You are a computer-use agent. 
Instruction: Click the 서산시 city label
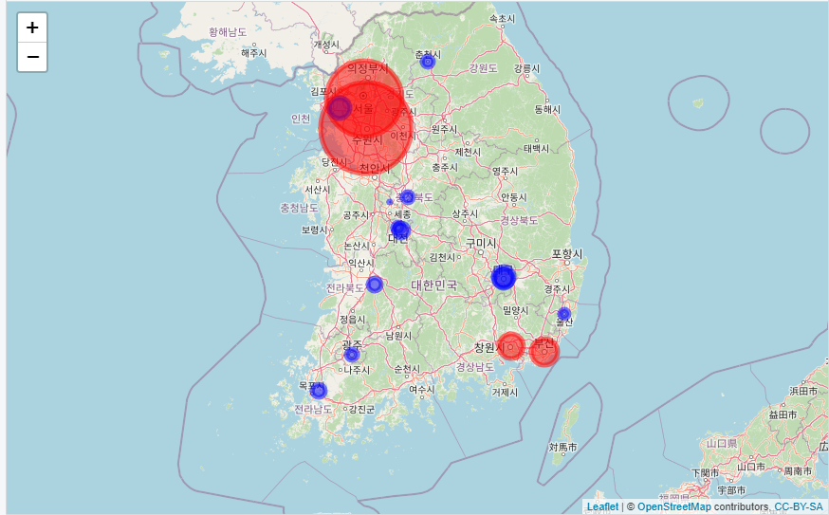tap(317, 190)
